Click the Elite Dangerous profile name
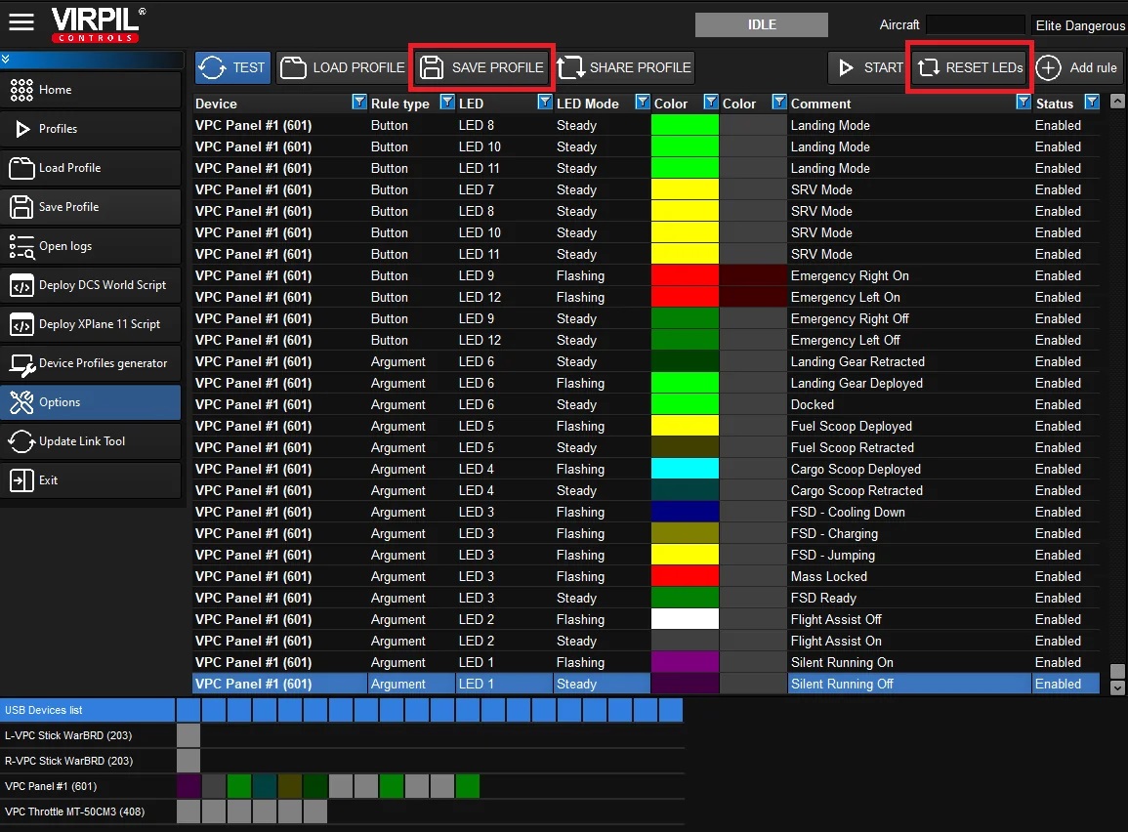Viewport: 1128px width, 832px height. point(1080,26)
